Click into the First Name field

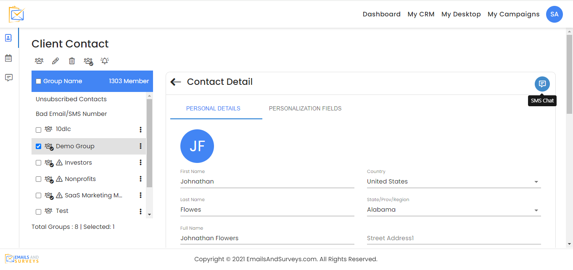pyautogui.click(x=267, y=181)
